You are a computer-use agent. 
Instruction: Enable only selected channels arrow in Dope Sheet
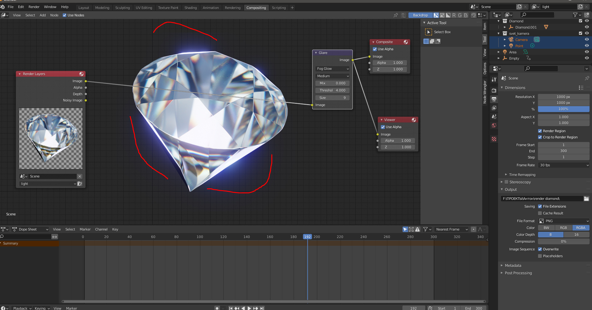click(405, 229)
